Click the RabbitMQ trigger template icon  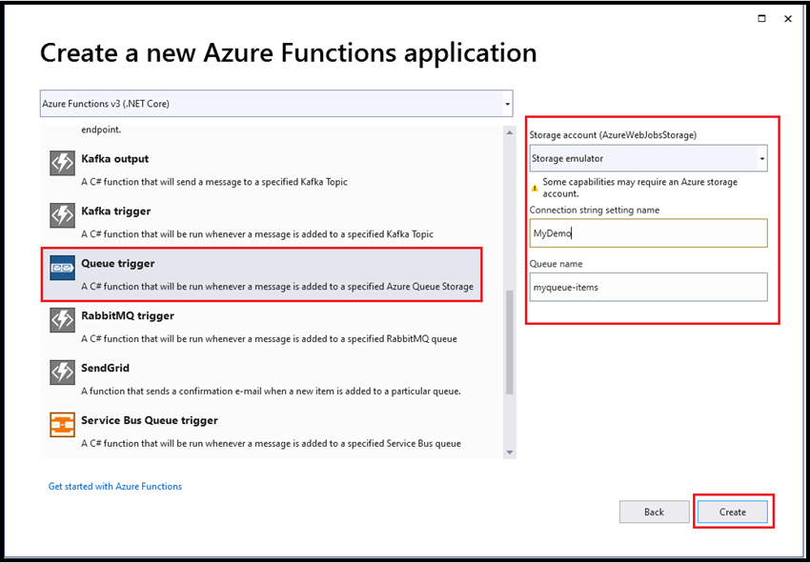[62, 321]
